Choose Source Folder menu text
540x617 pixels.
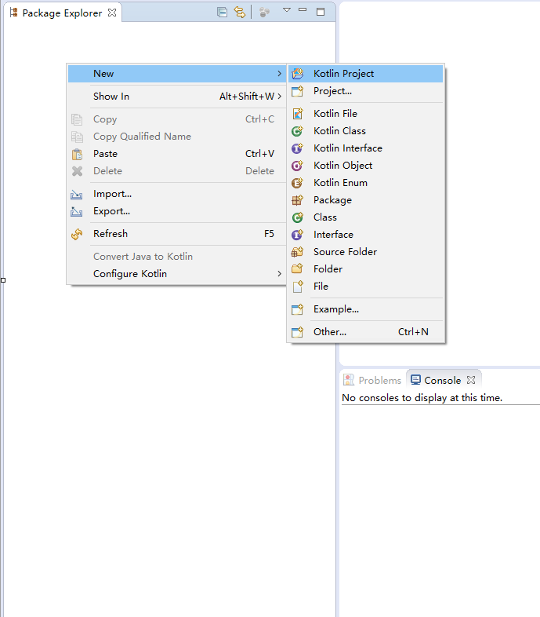pos(345,251)
